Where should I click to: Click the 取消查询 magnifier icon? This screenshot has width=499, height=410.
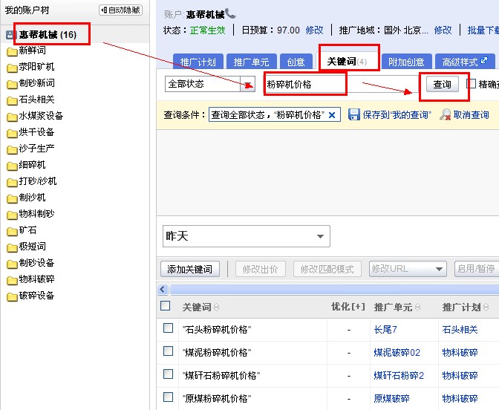446,114
